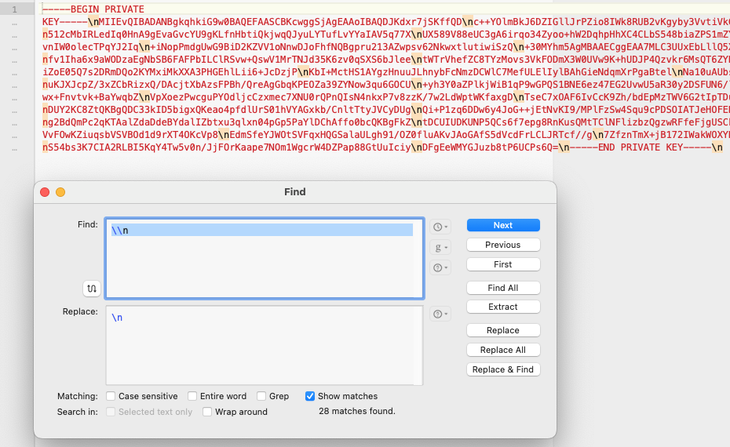Open the Find field help dropdown
Viewport: 730px width, 447px height.
(x=440, y=267)
